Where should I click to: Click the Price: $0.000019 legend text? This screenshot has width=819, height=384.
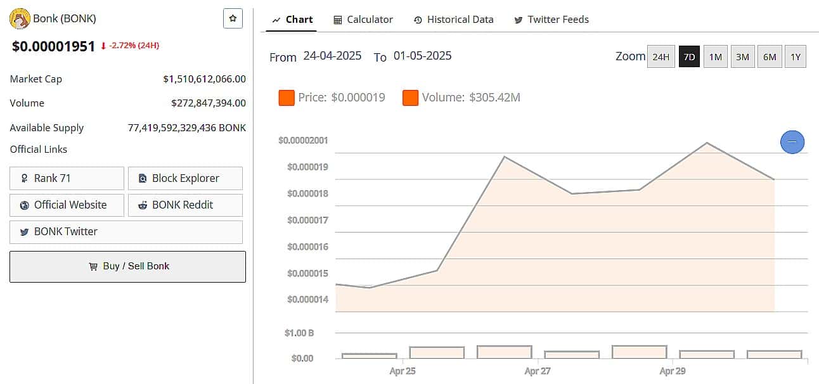point(342,98)
